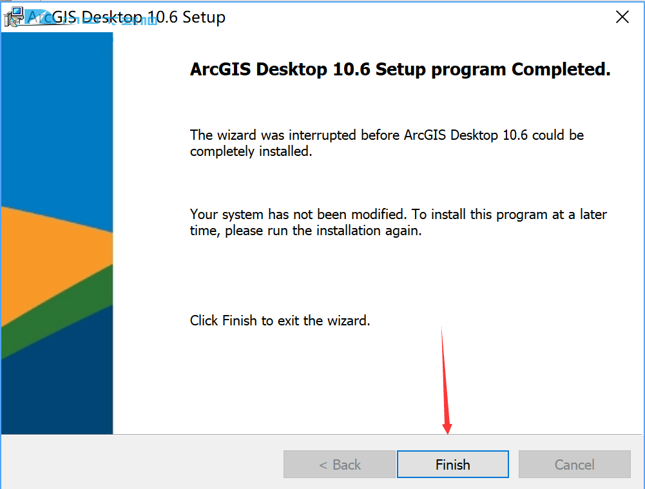
Task: Click the word Completed in the heading
Action: point(561,69)
